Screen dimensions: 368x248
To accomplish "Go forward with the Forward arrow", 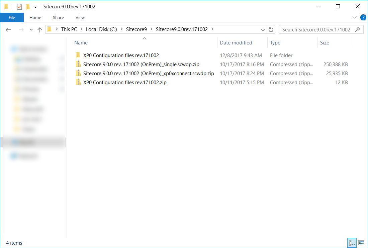I will (x=21, y=29).
